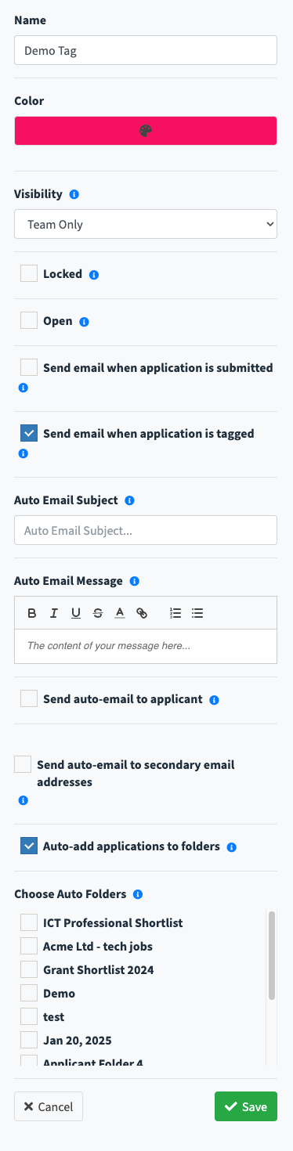This screenshot has width=293, height=1151.
Task: Insert link using editor toolbar icon
Action: click(142, 613)
